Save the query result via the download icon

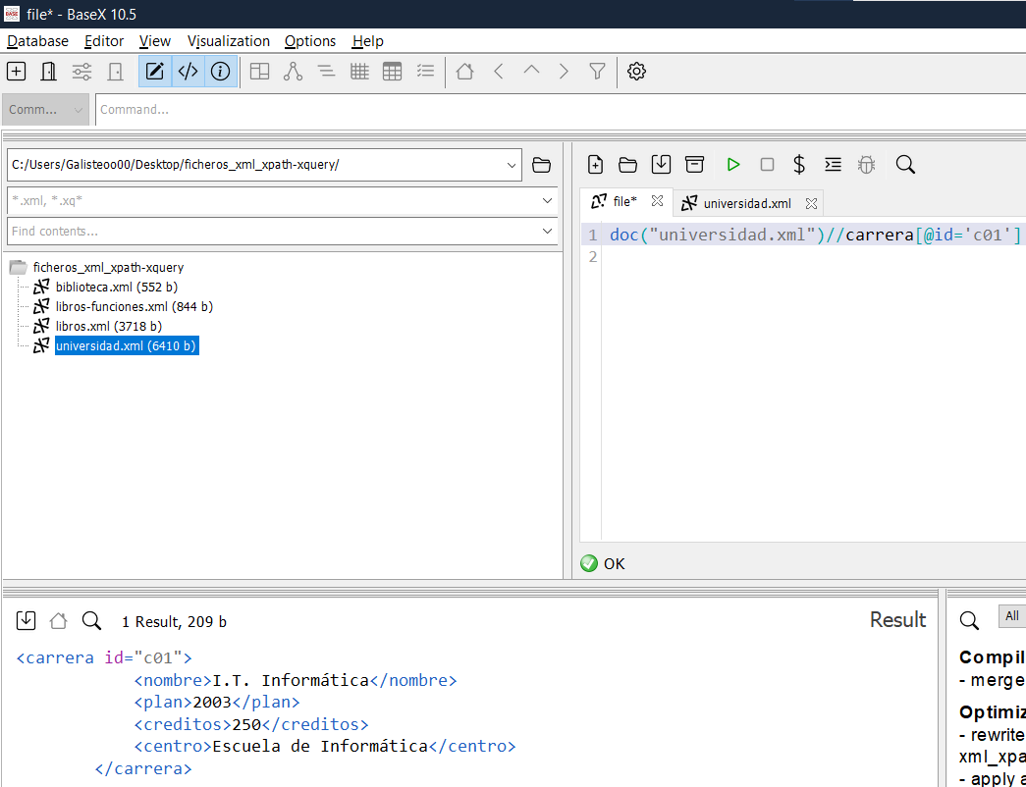pos(27,619)
